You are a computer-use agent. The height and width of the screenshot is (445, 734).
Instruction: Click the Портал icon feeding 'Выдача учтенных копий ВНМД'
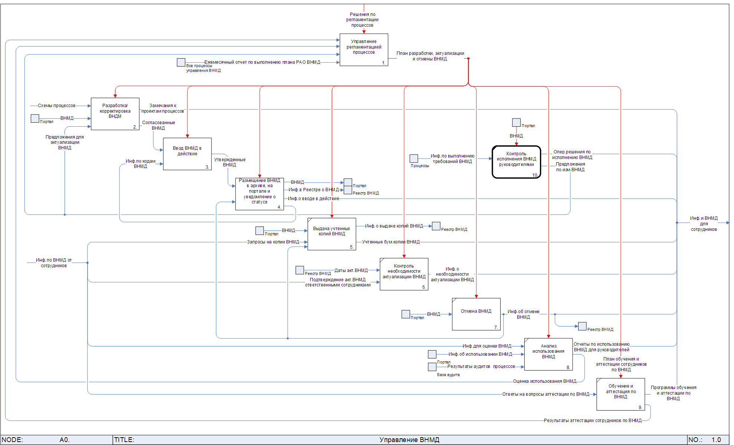click(260, 230)
